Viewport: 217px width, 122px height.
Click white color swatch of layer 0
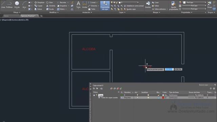click(x=163, y=95)
